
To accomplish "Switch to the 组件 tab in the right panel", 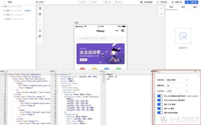I will (x=195, y=7).
